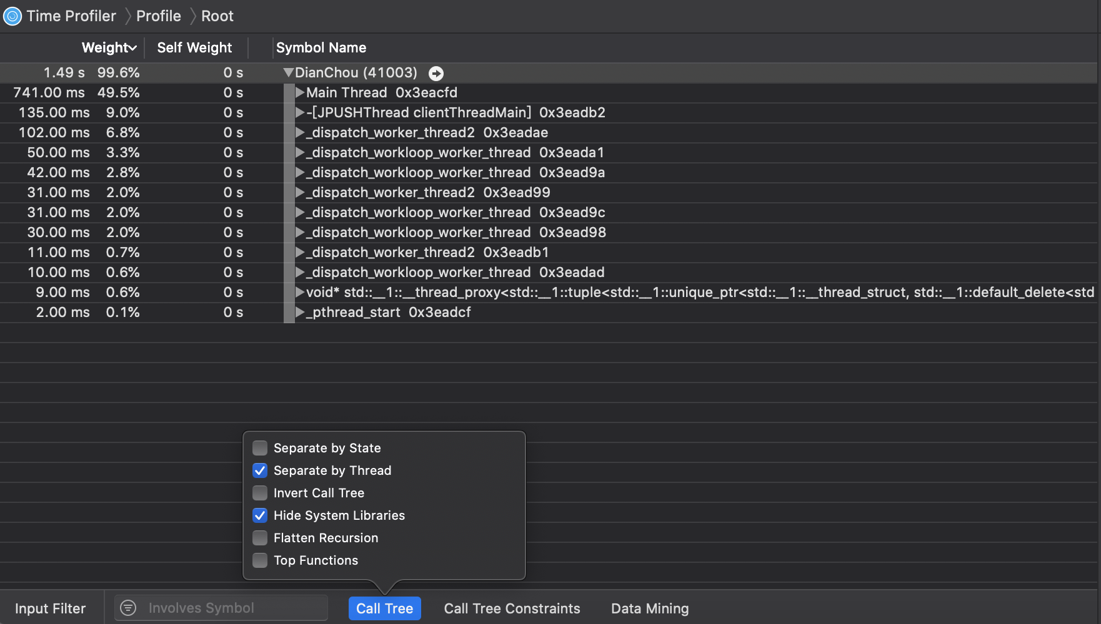Click the Weight column sort chevron
1101x624 pixels.
[132, 48]
